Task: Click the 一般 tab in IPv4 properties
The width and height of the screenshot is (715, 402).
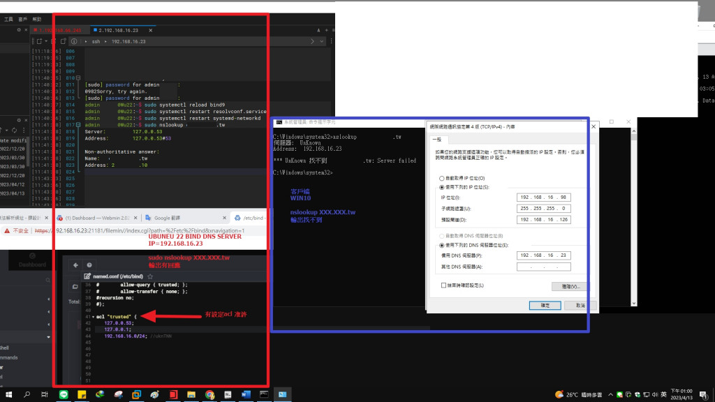Action: [437, 140]
